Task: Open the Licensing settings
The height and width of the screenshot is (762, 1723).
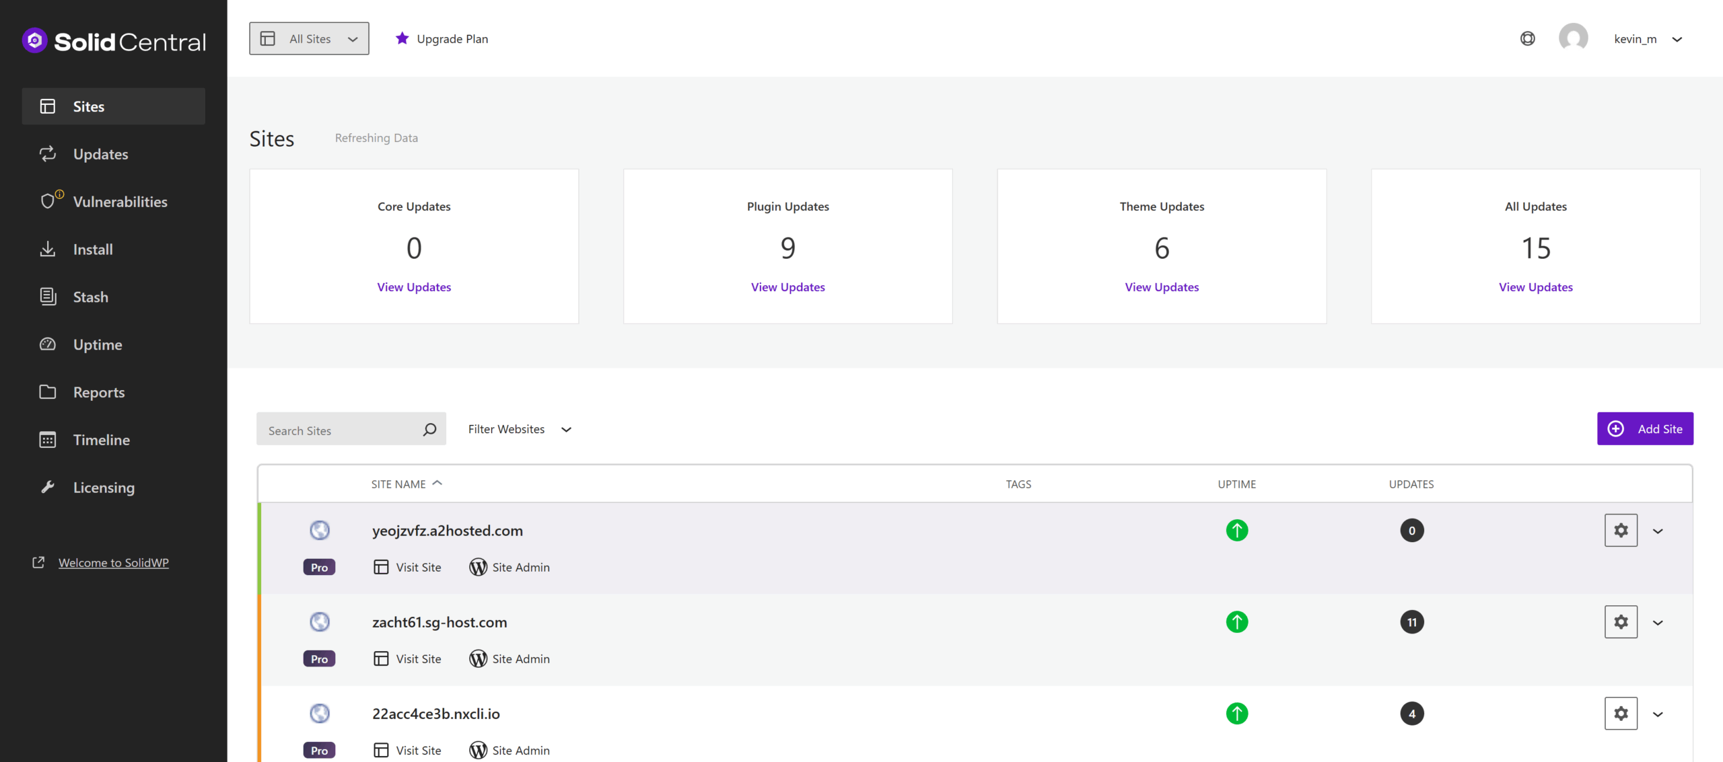Action: 104,487
